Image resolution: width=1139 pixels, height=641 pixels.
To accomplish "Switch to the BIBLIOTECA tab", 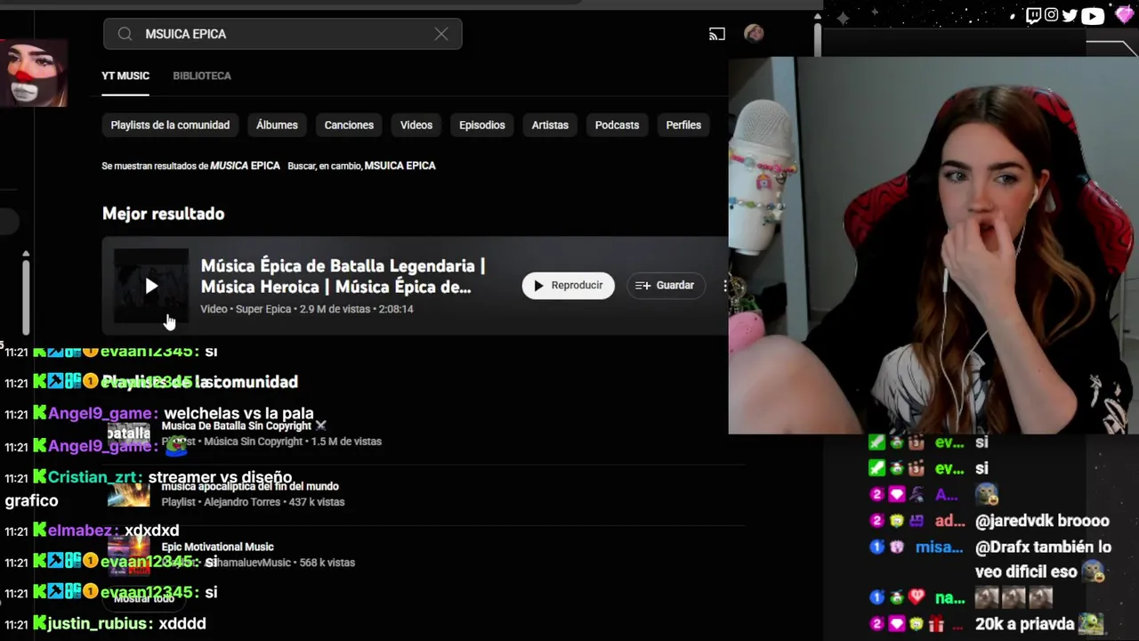I will click(202, 76).
